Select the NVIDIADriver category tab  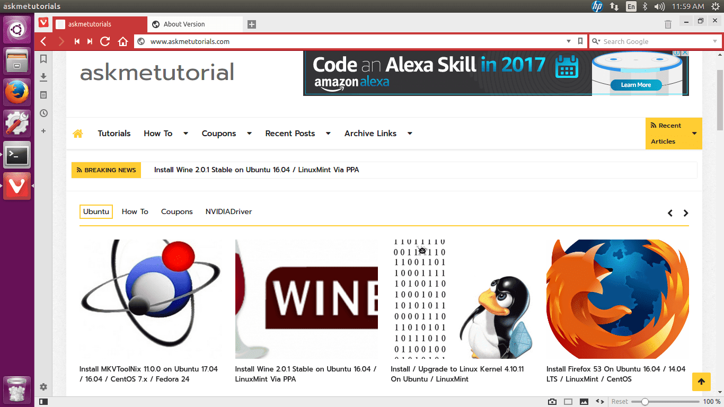(x=228, y=211)
